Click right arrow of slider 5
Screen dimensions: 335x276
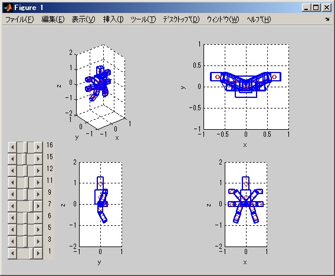(38, 229)
